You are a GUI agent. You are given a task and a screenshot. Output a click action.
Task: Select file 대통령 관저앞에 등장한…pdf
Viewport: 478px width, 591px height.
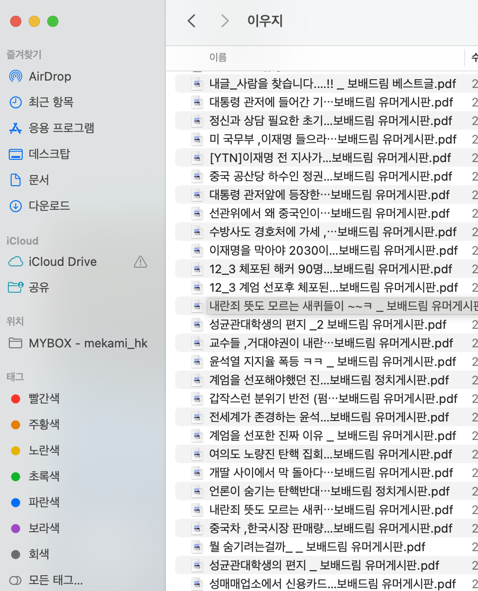click(329, 195)
